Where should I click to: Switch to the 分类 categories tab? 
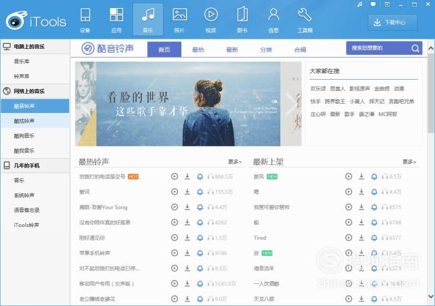[x=266, y=50]
